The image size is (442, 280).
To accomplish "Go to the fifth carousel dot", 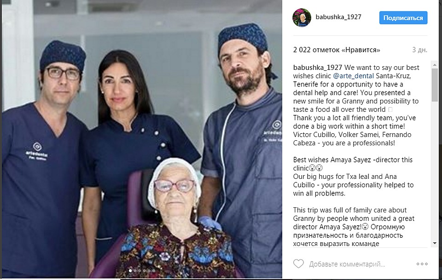I will click(x=149, y=271).
